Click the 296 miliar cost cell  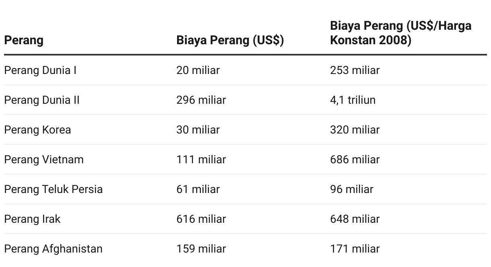(x=201, y=100)
